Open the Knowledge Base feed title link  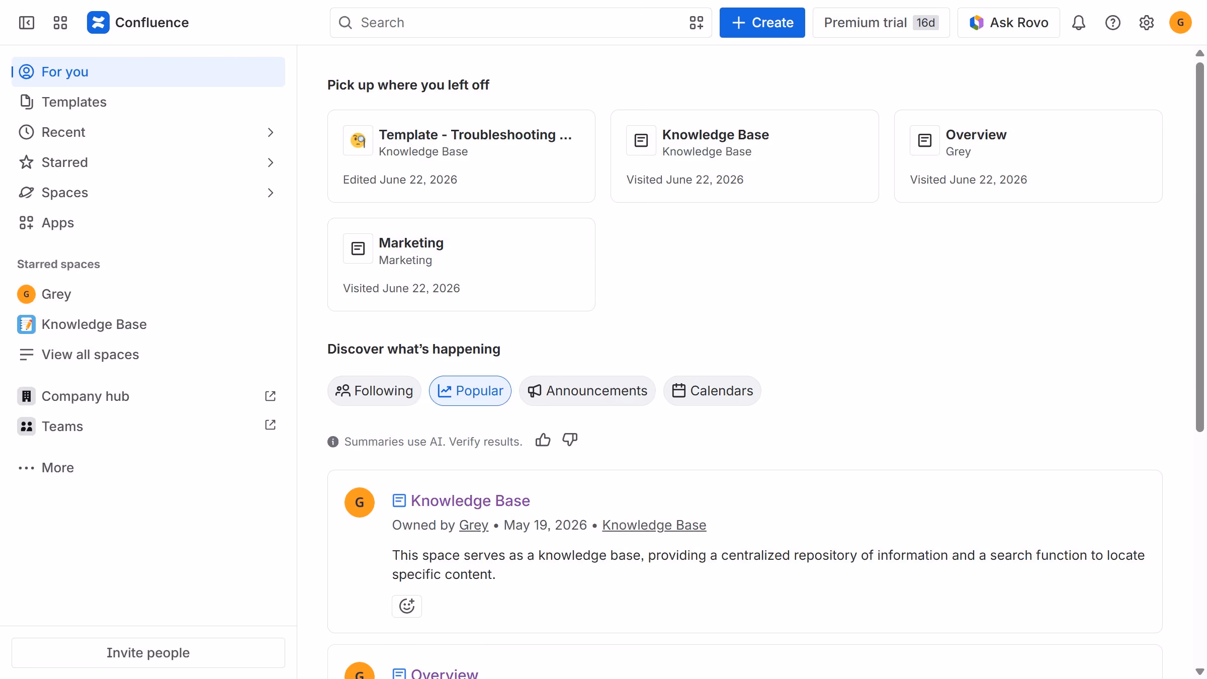[470, 501]
